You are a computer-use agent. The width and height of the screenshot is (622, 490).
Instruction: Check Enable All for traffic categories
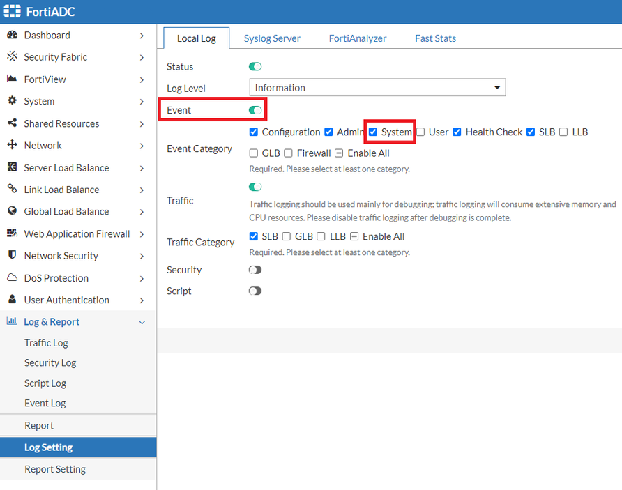(354, 236)
